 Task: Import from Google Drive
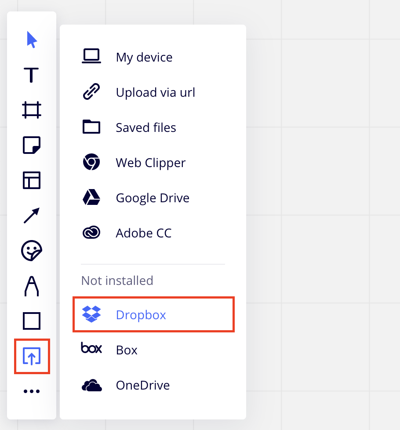click(x=152, y=198)
